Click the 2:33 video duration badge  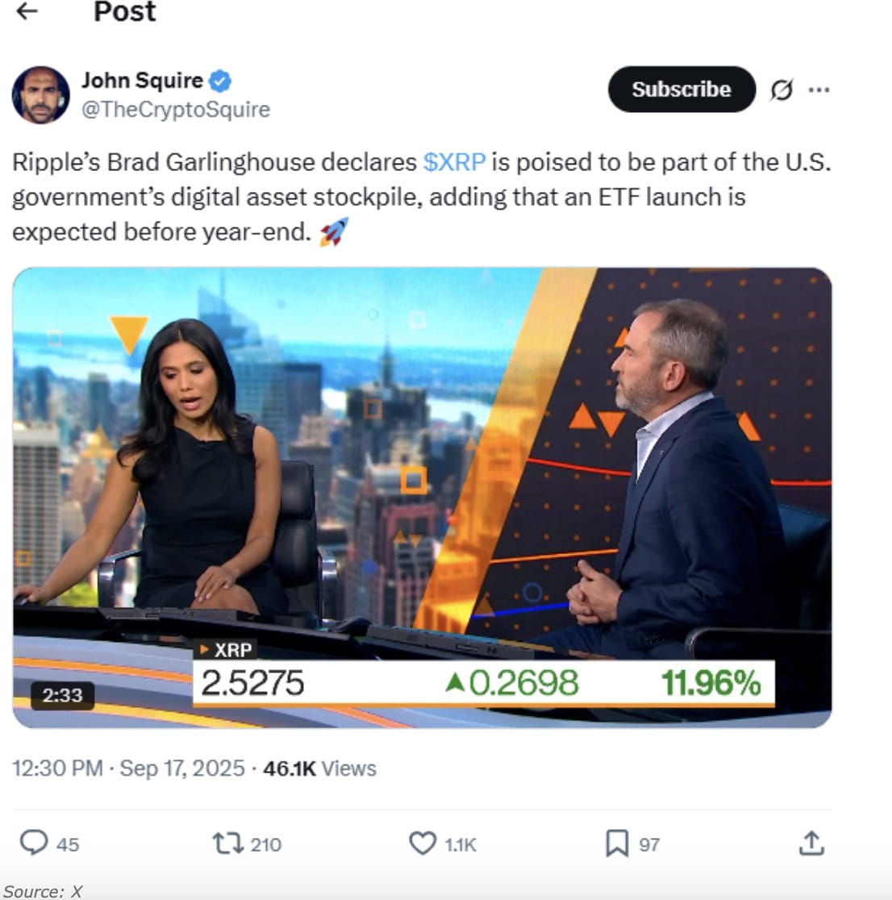point(63,695)
